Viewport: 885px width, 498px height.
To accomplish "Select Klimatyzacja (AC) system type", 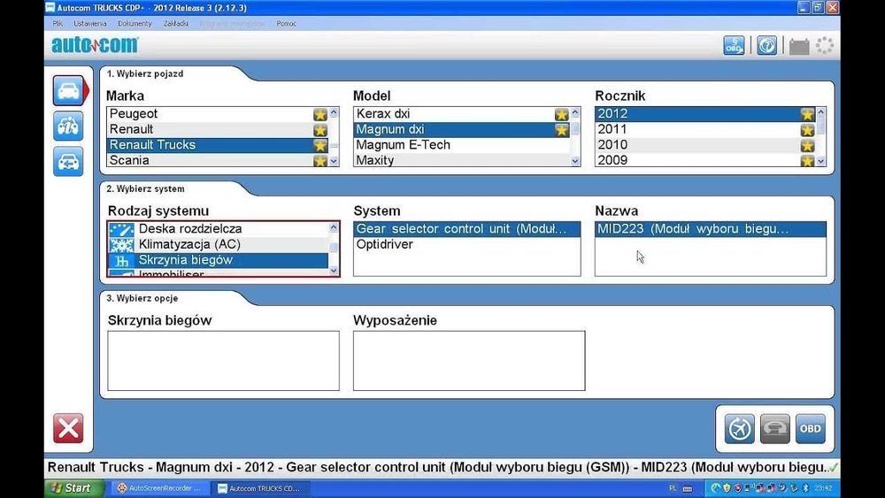I will (x=218, y=244).
